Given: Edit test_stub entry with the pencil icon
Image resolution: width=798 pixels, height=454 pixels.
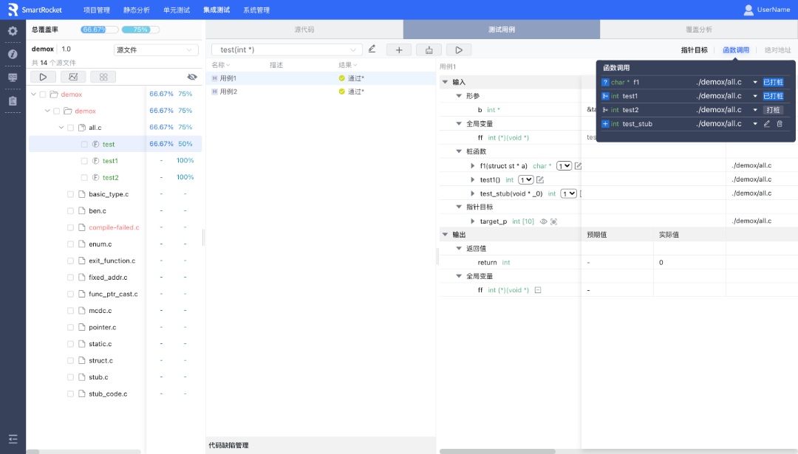Looking at the screenshot, I should click(x=767, y=124).
